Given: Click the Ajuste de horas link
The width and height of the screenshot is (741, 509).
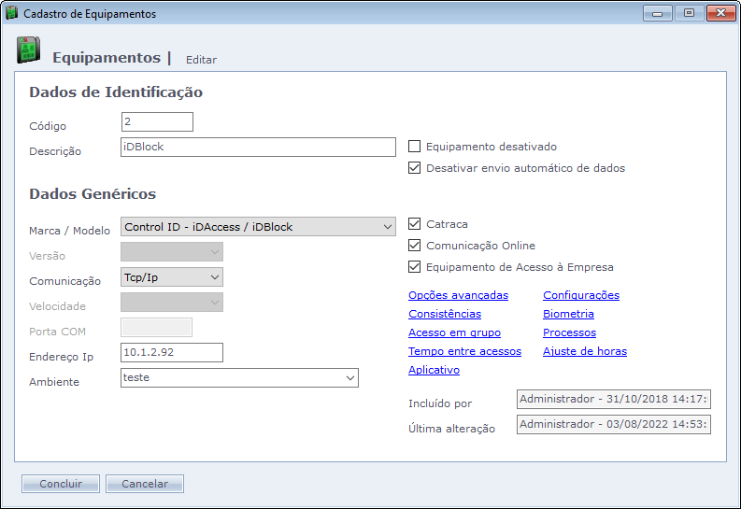Looking at the screenshot, I should tap(584, 351).
